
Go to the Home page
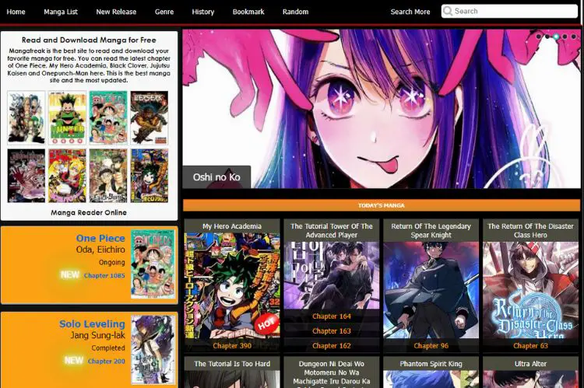(x=16, y=12)
